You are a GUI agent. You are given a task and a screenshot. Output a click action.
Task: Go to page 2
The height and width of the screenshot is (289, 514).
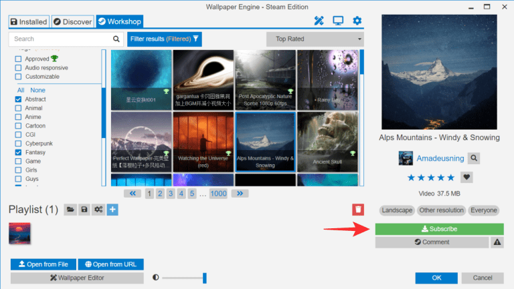point(160,194)
